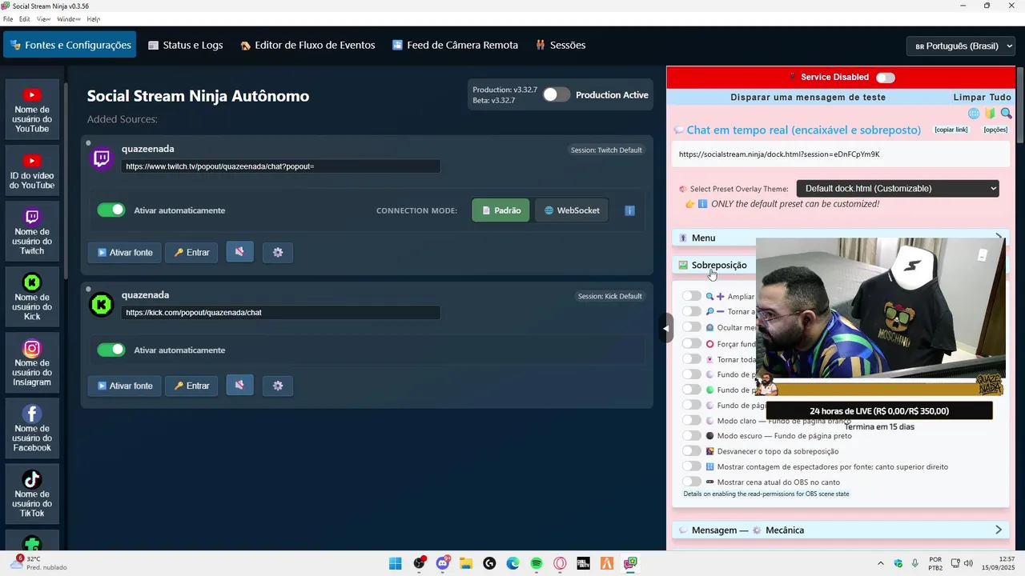Click the beginner guide icon in dock panel

click(990, 114)
